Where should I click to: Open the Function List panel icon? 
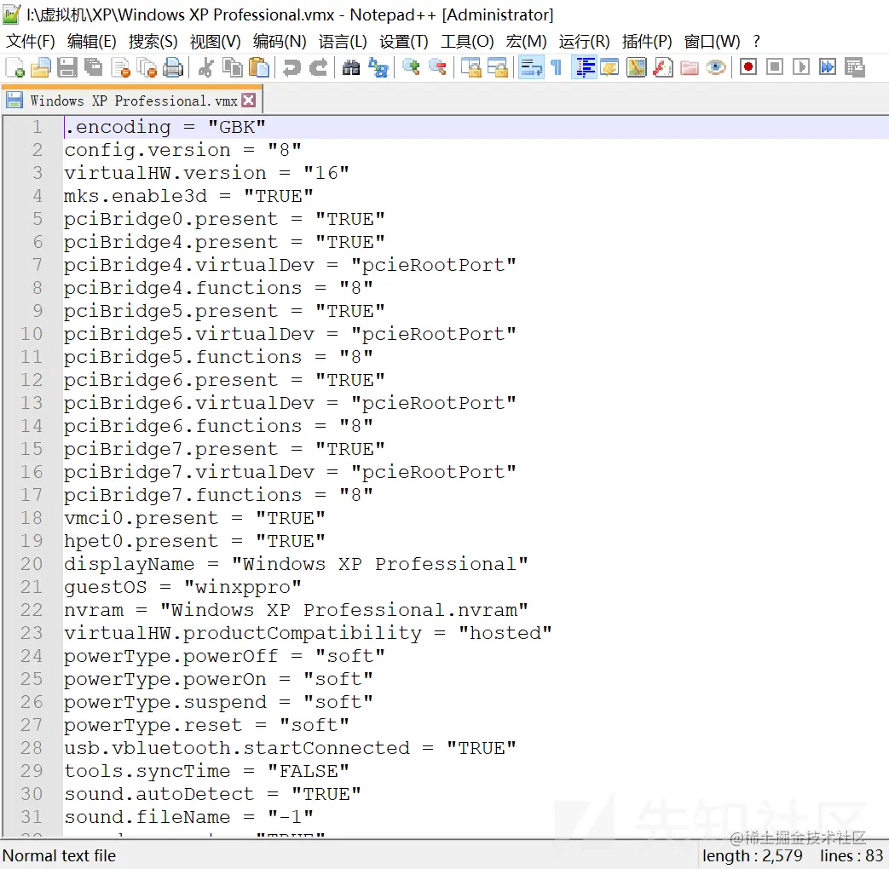pyautogui.click(x=663, y=67)
